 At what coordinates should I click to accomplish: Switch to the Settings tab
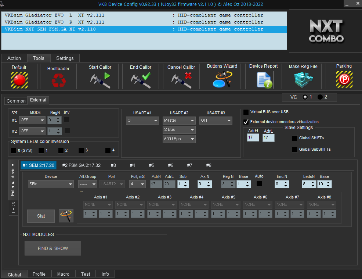(x=65, y=58)
